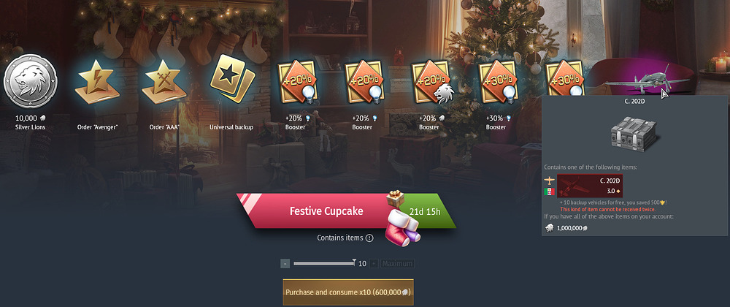Click the C. 202D aircraft reward
This screenshot has height=307, width=730.
(646, 79)
